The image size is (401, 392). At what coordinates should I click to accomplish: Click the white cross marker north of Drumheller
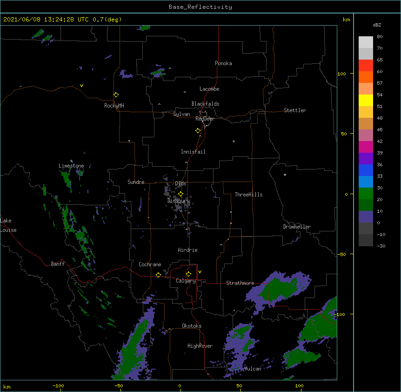[x=285, y=175]
